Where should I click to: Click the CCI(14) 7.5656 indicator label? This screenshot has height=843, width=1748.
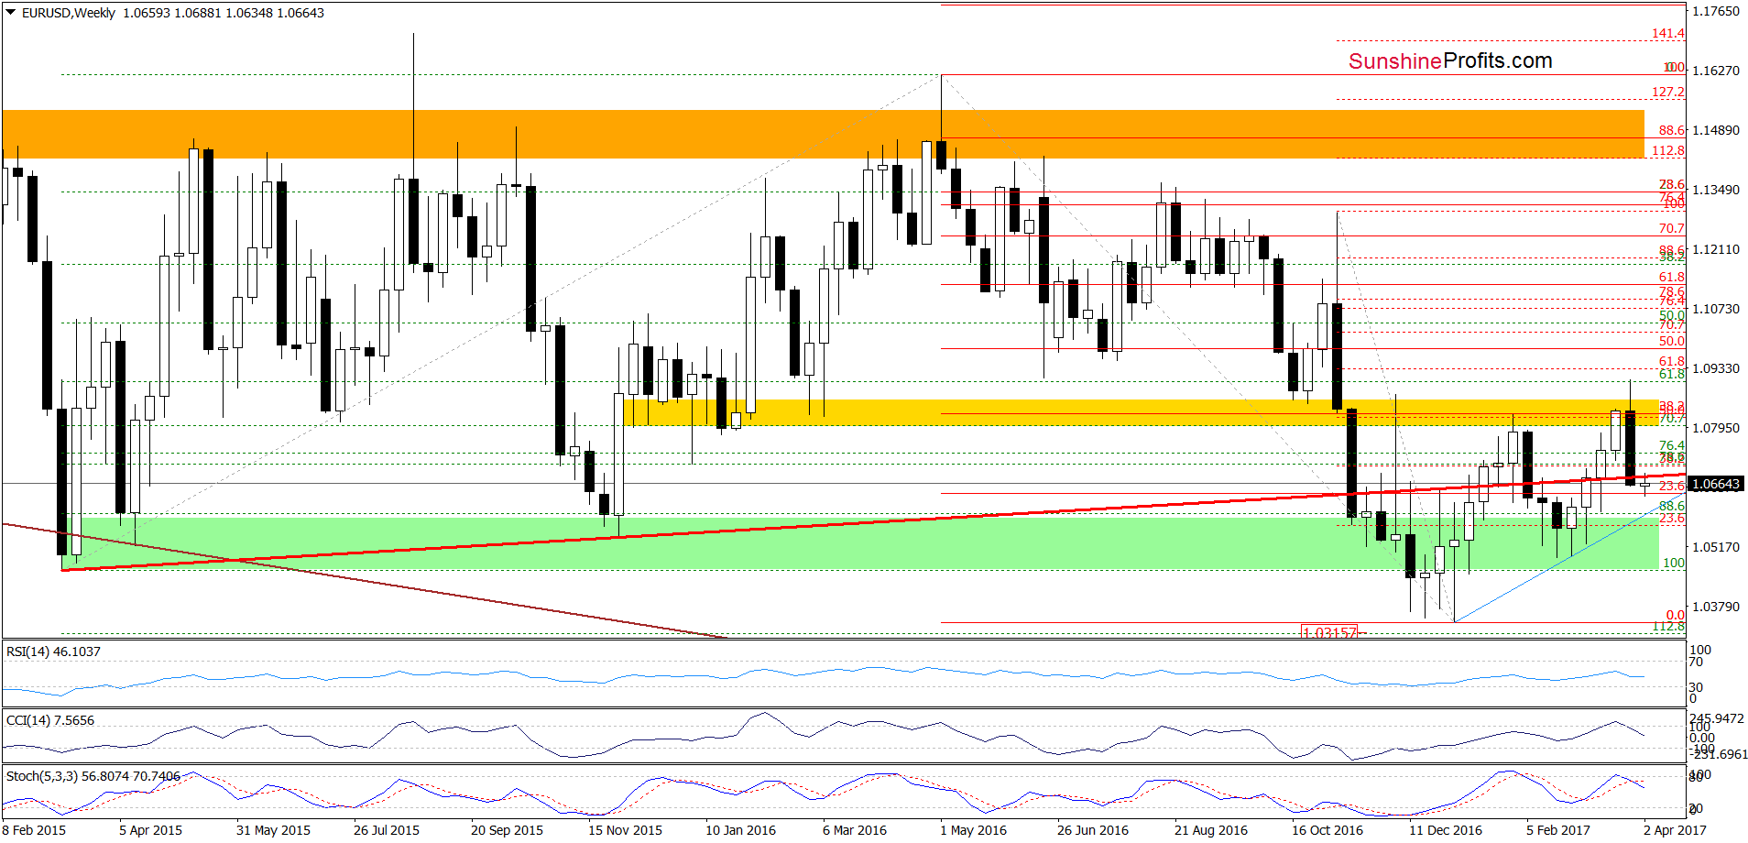(50, 720)
